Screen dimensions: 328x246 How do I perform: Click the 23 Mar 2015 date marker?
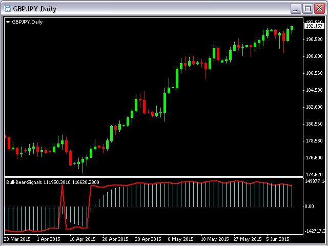coord(17,239)
